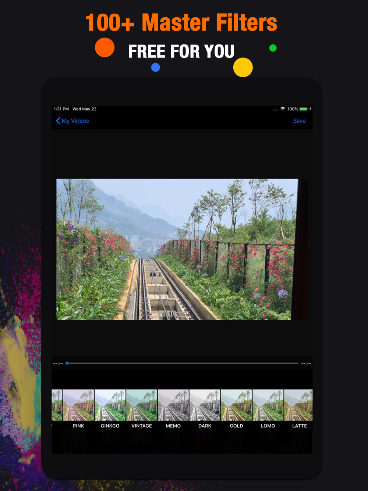Image resolution: width=368 pixels, height=491 pixels.
Task: Choose the LOMO filter thumbnail
Action: 268,405
